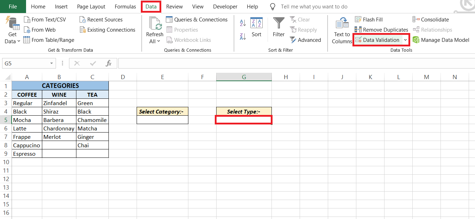The height and width of the screenshot is (219, 475).
Task: Clear the filter
Action: pos(300,20)
